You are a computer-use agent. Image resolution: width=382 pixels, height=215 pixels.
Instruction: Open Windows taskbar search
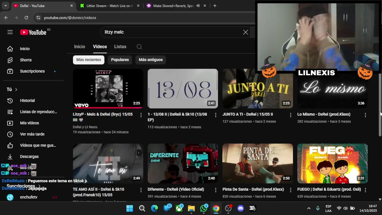pos(142,208)
